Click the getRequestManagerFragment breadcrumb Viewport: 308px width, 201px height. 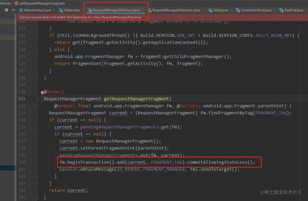(x=42, y=3)
